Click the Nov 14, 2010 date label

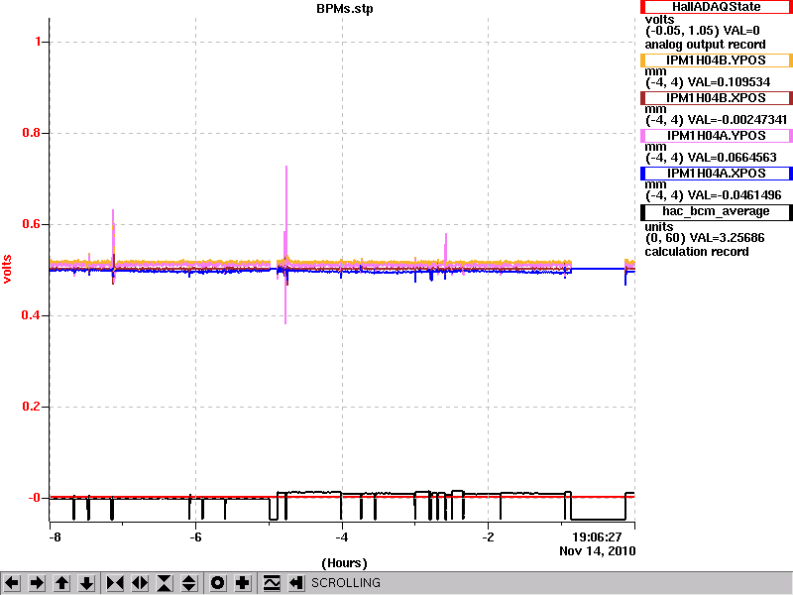coord(598,551)
